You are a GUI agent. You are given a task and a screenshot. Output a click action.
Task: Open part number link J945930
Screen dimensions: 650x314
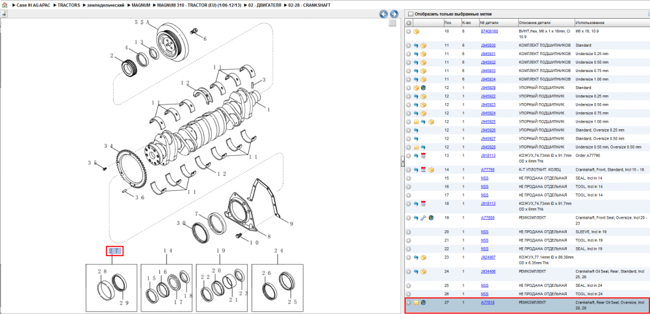point(488,45)
